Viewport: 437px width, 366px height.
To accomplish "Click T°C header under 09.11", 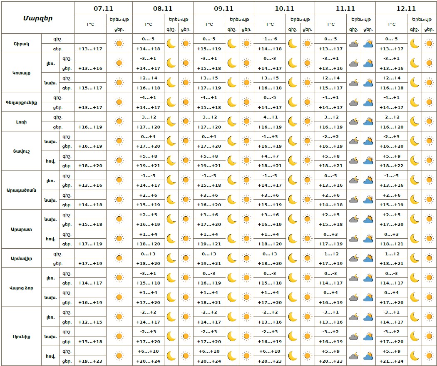I will point(209,24).
